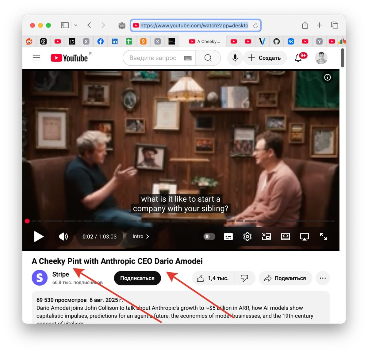This screenshot has height=353, width=368.
Task: Enter fullscreen mode
Action: click(324, 237)
